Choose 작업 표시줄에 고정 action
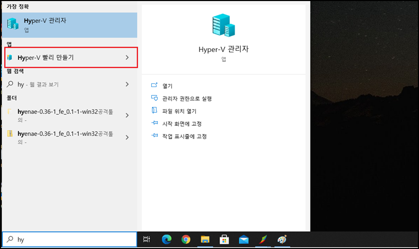This screenshot has height=249, width=419. click(x=184, y=136)
